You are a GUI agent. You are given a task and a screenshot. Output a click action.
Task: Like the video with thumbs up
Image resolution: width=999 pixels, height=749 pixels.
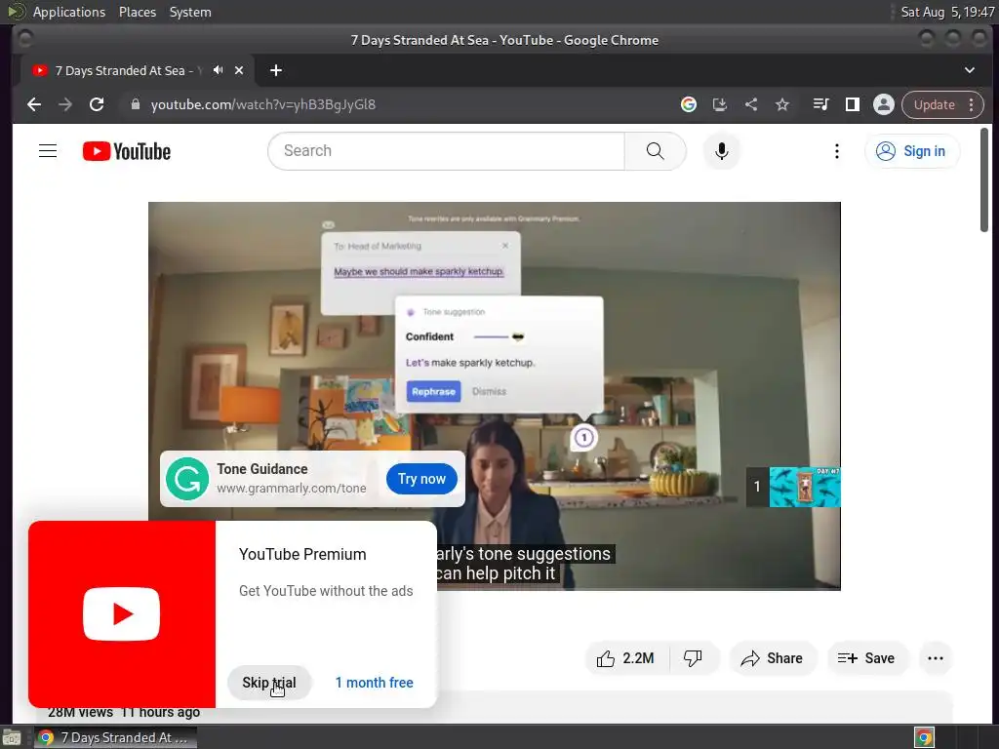(626, 658)
